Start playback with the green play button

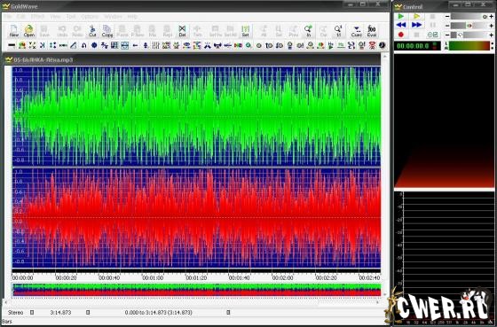401,16
